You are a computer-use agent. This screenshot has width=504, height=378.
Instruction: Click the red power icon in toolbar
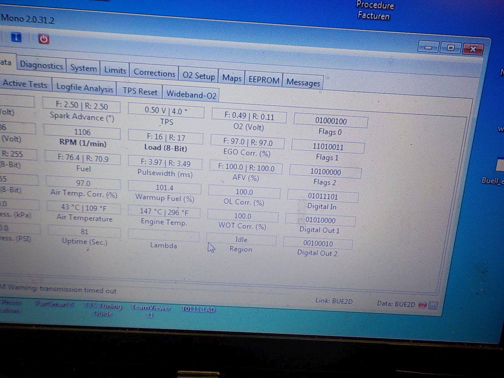click(44, 39)
